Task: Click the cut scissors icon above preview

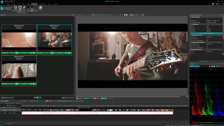Action: point(77,15)
